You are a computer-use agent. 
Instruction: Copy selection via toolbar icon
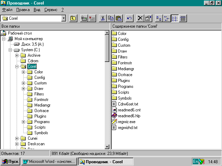tap(111, 18)
